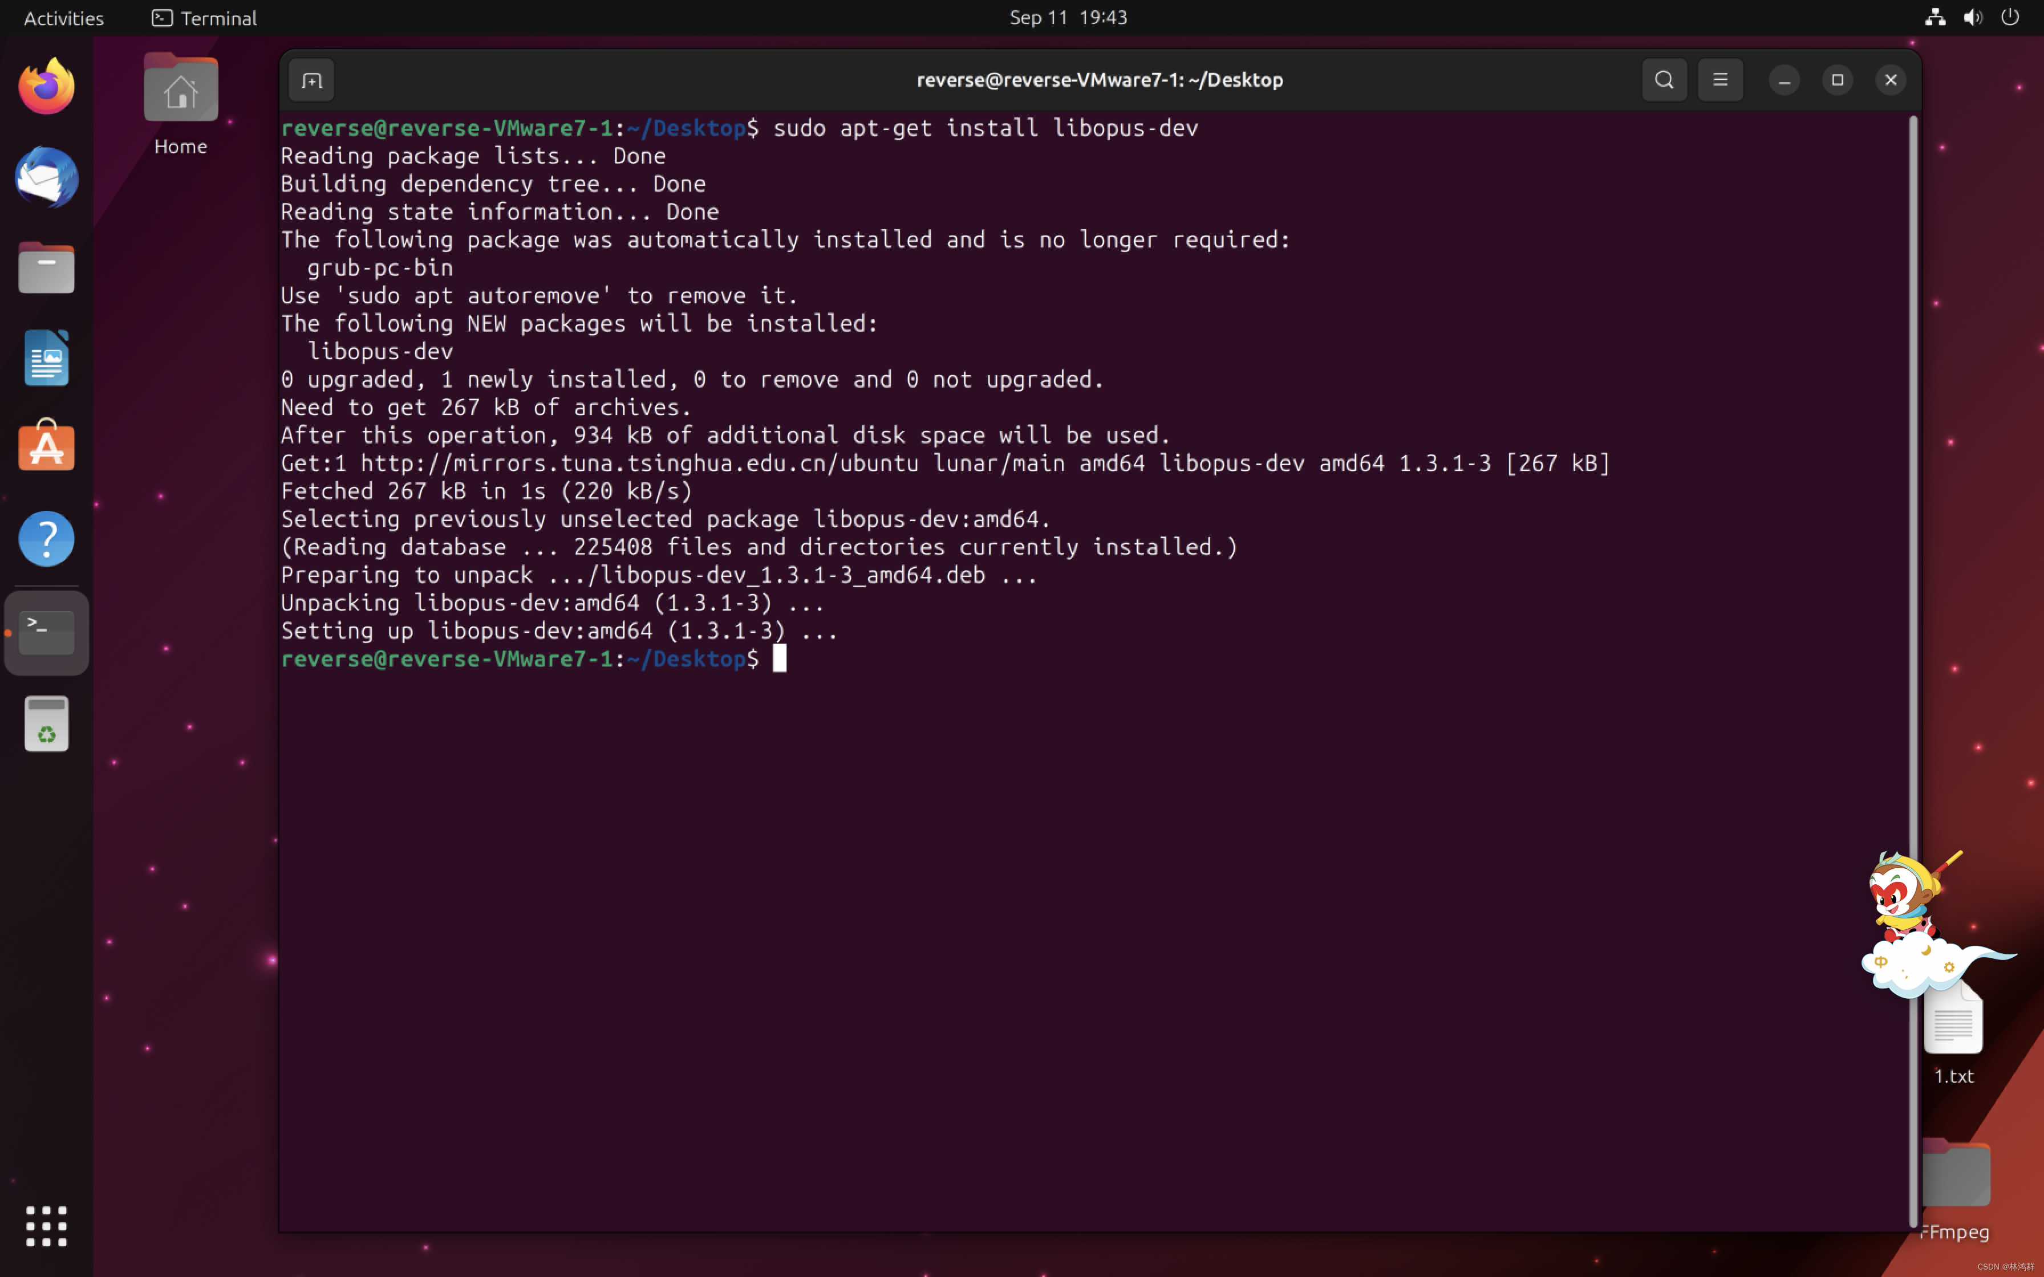Open the Terminal app menu in top bar
This screenshot has height=1277, width=2044.
[204, 18]
